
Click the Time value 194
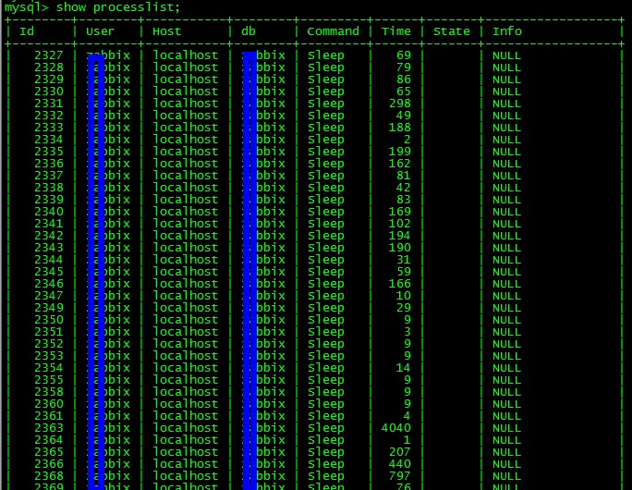coord(400,236)
